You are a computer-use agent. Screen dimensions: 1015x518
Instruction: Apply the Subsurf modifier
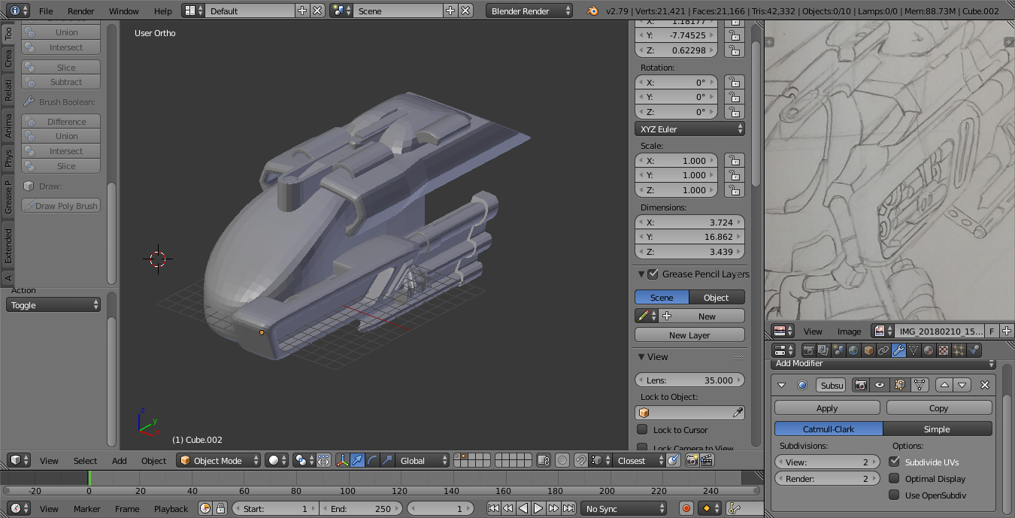point(827,407)
